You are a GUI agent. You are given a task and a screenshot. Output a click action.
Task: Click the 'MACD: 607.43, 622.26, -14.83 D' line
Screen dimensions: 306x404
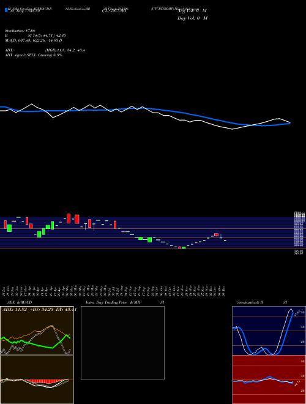click(x=33, y=40)
